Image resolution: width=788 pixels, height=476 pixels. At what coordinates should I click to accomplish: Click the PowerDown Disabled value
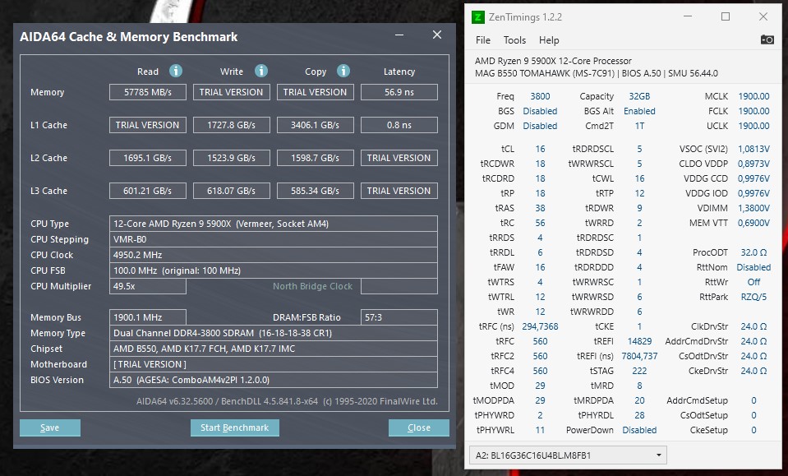pos(639,430)
